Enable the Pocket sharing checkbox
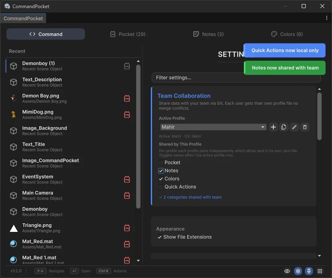This screenshot has height=278, width=332. point(161,163)
